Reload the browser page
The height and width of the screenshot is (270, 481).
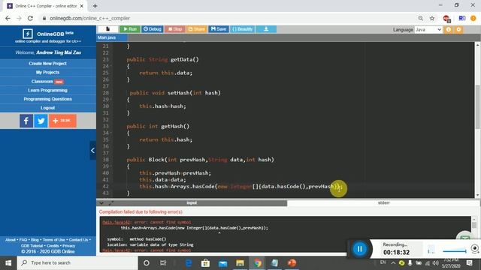point(30,18)
